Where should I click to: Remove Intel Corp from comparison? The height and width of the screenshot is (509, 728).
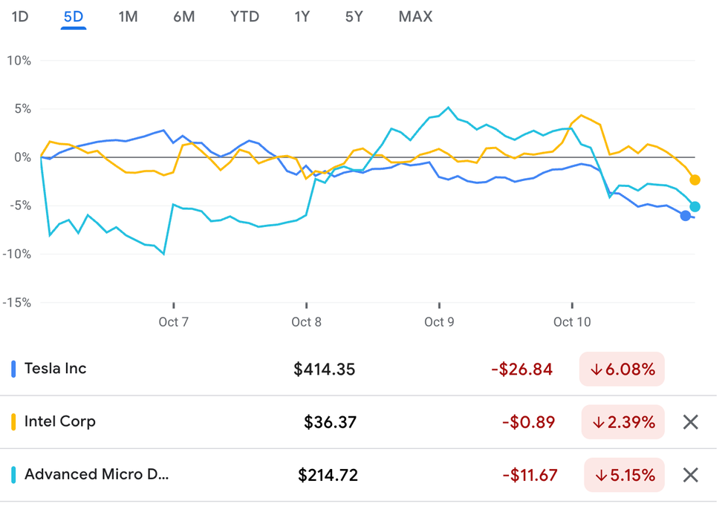[x=690, y=422]
